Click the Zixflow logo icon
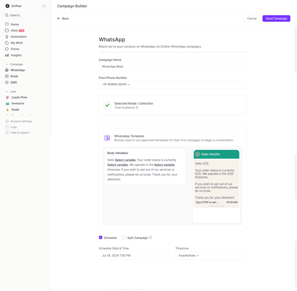 8,6
